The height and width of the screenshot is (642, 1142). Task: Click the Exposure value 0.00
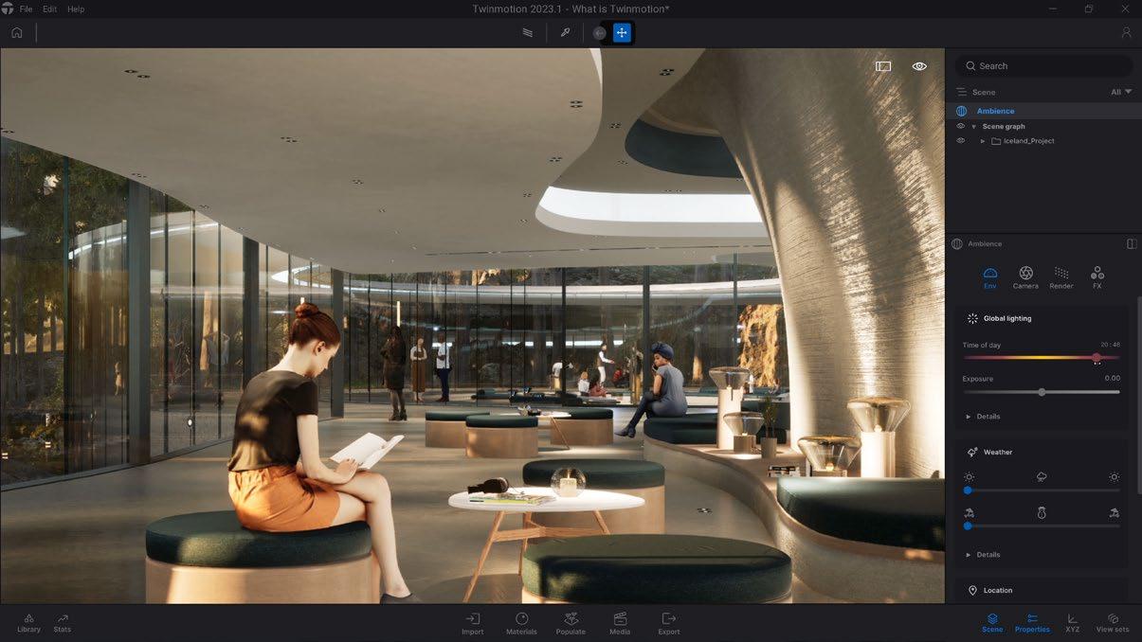(x=1112, y=379)
